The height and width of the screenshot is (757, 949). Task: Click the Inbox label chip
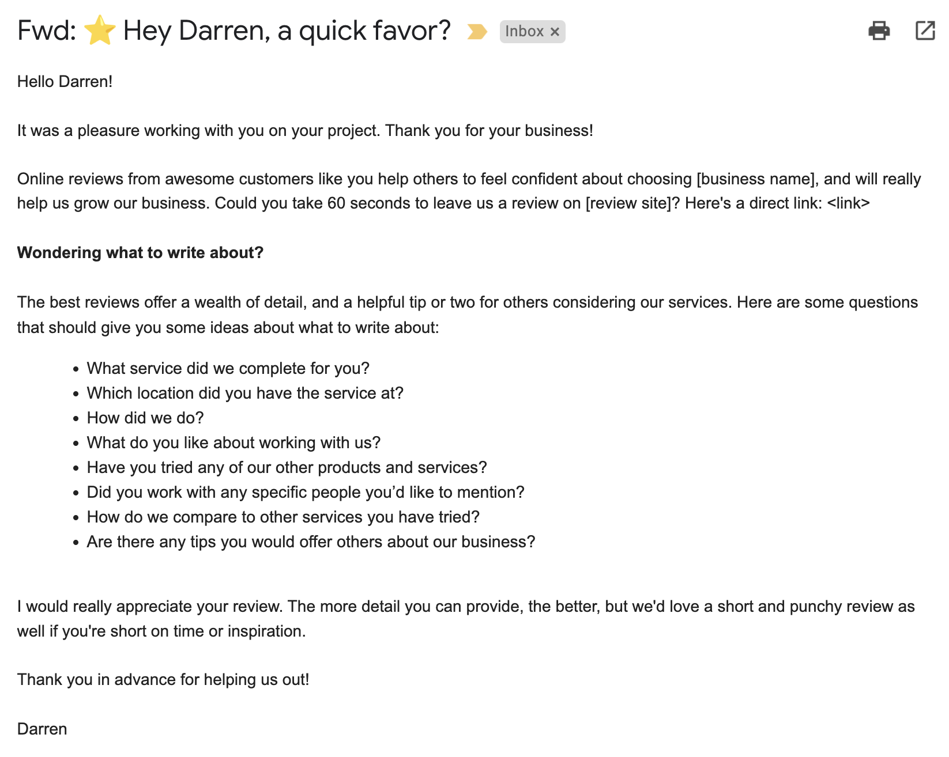click(x=524, y=32)
